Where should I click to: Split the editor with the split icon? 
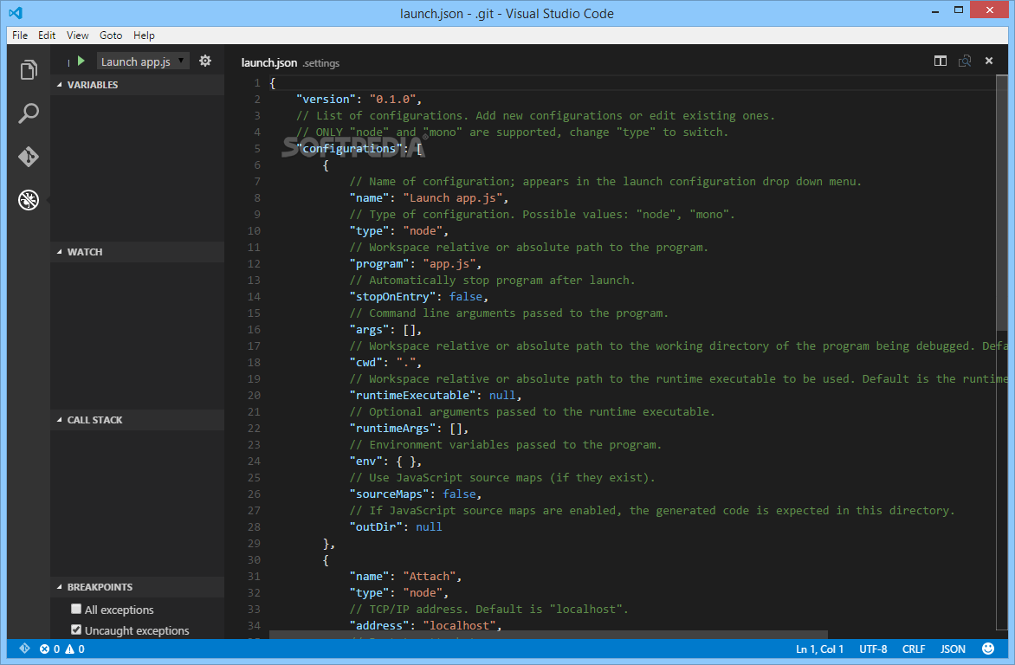pyautogui.click(x=941, y=61)
